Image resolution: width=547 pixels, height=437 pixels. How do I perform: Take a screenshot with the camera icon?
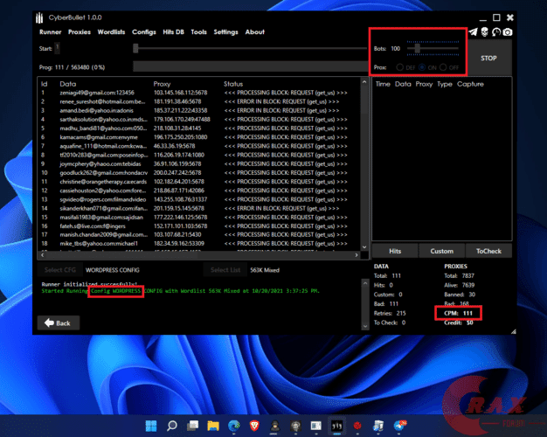tap(508, 32)
